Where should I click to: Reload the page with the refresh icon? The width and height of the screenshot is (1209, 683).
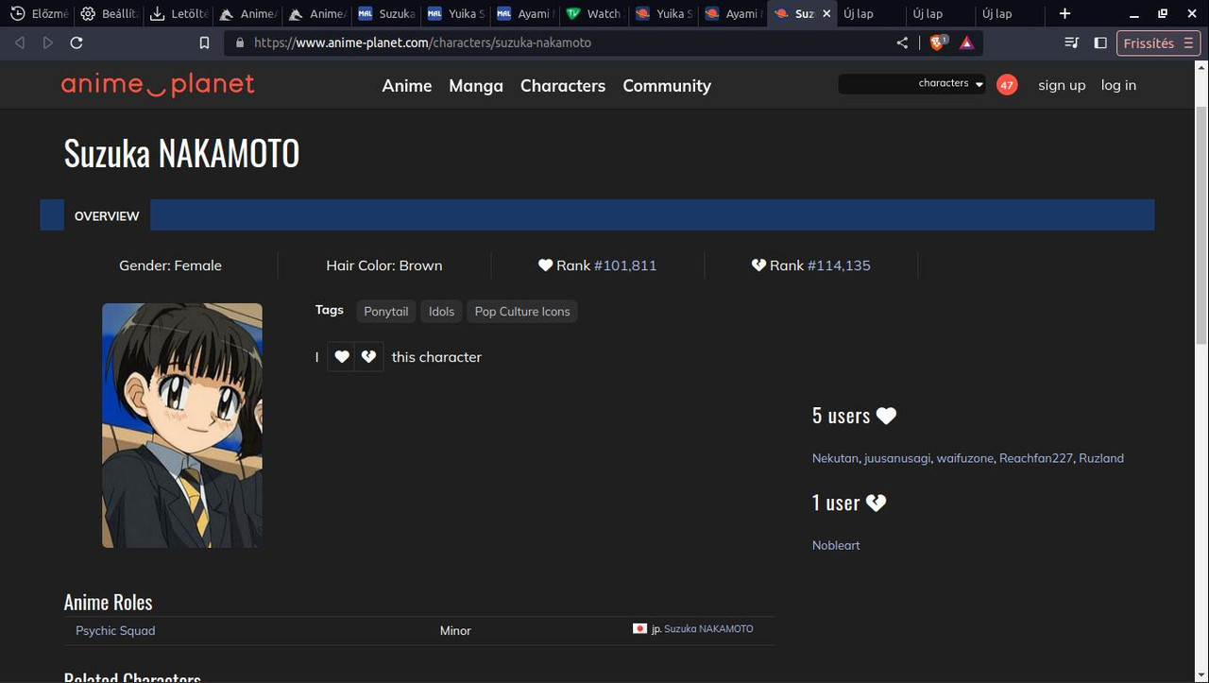[x=77, y=43]
